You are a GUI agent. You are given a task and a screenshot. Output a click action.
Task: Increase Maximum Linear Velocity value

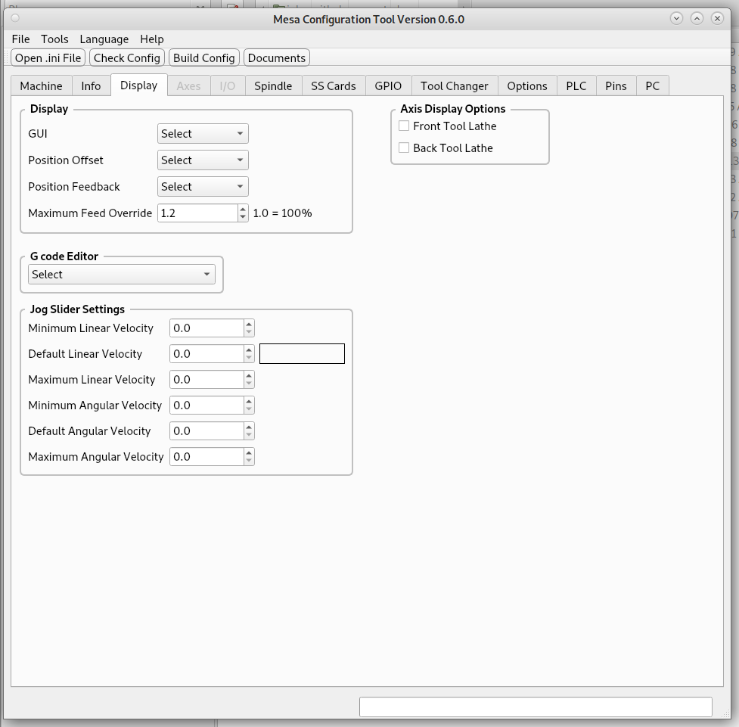point(249,375)
